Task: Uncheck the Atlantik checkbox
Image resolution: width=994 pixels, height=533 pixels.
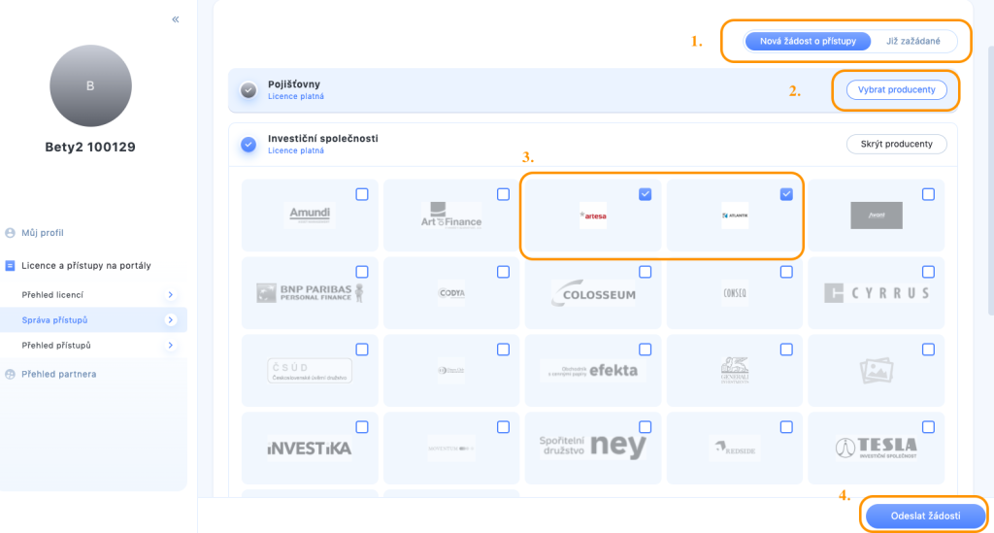Action: pyautogui.click(x=786, y=194)
